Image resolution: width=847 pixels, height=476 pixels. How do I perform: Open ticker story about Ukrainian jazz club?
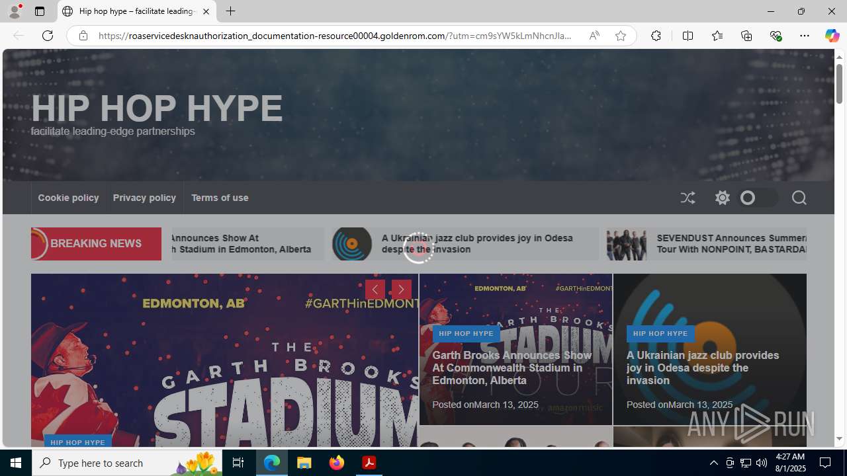pos(477,243)
